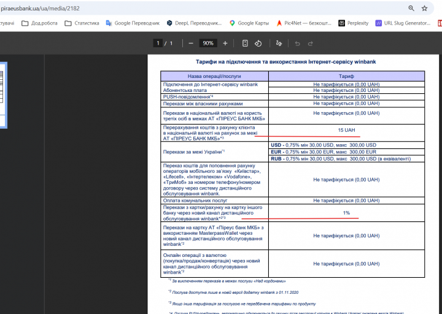Image resolution: width=442 pixels, height=314 pixels.
Task: Click the footnote mentioning 01.11.2020
Action: [x=233, y=293]
